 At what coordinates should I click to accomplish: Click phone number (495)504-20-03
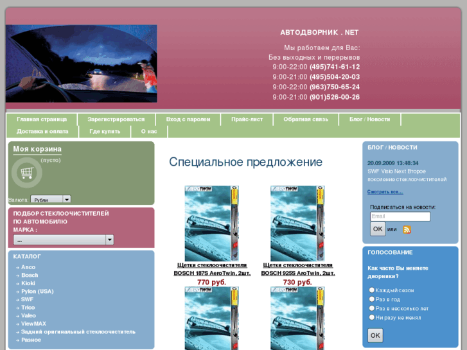click(335, 77)
